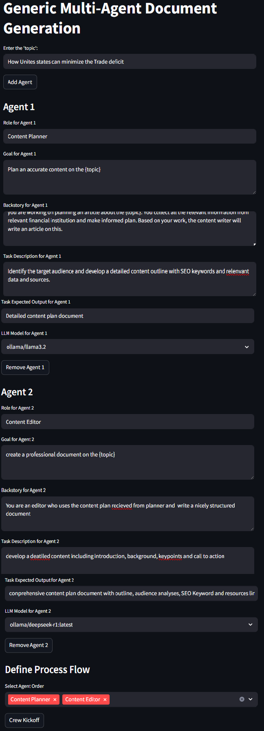Edit Task Description for Agent 1

coord(130,279)
